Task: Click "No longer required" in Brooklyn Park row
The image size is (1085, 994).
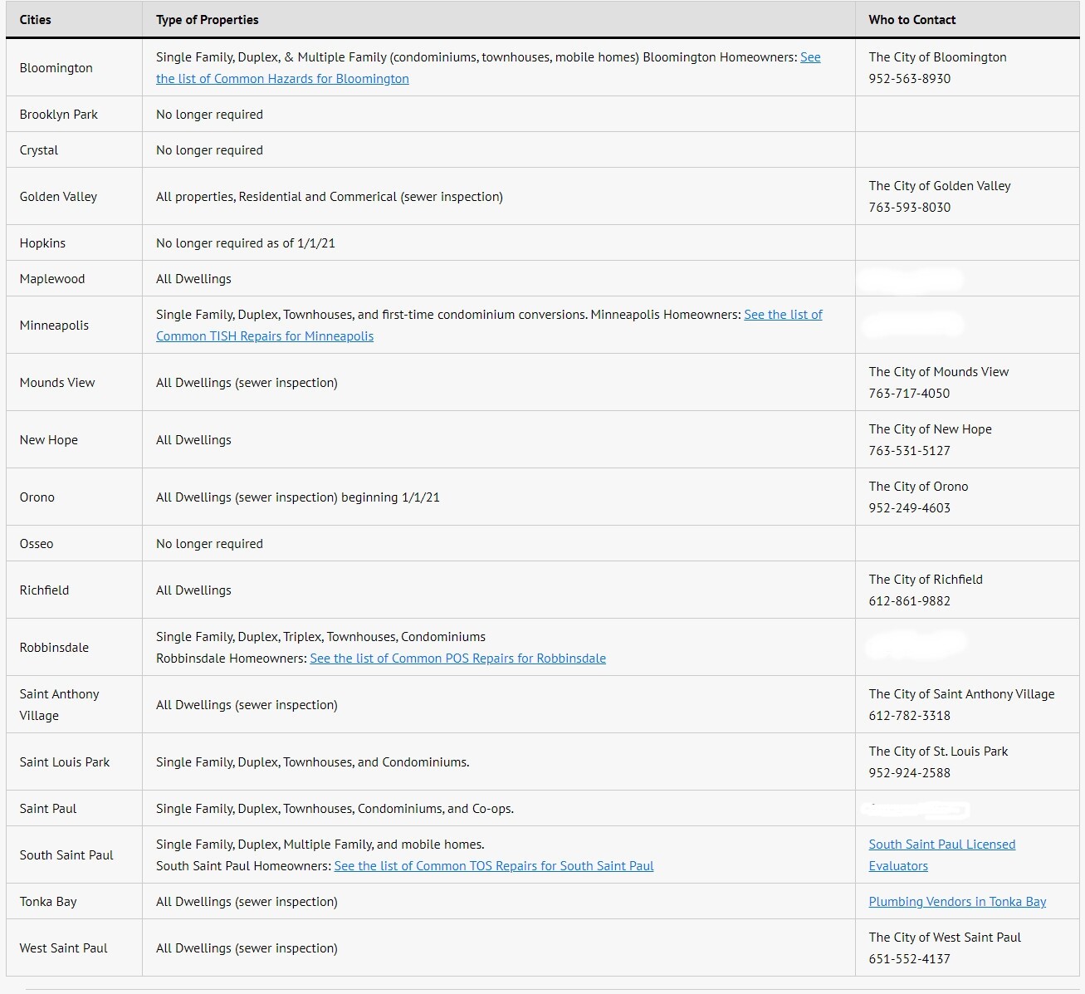Action: click(x=209, y=115)
